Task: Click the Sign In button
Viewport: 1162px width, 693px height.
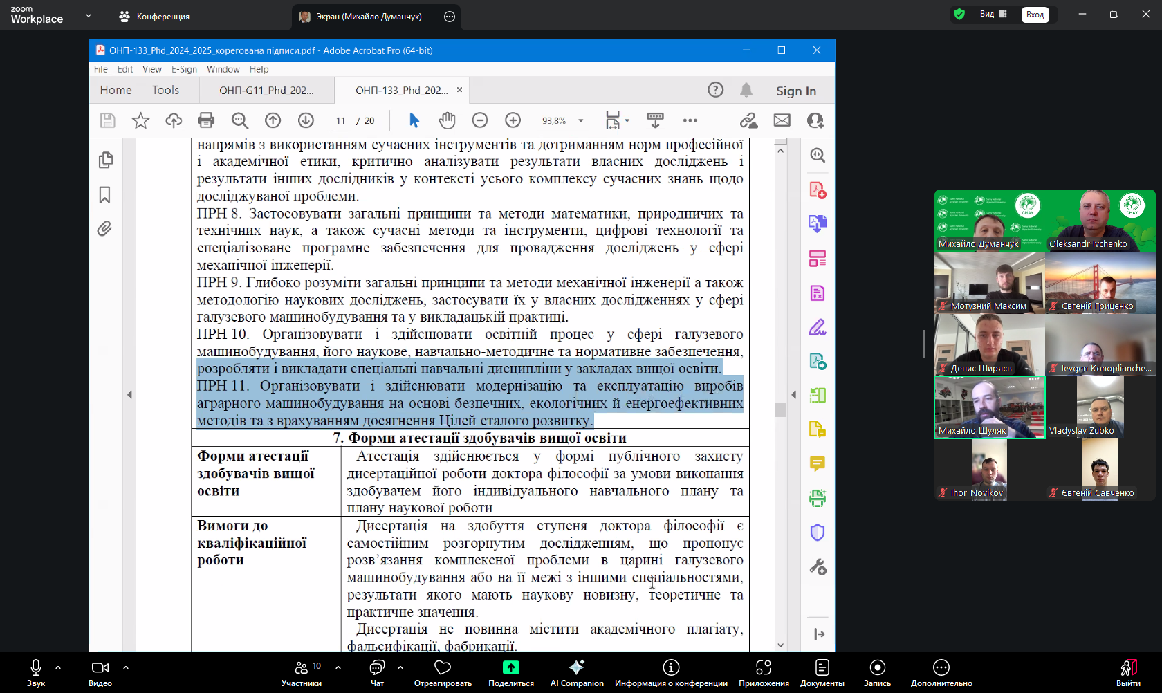Action: (795, 91)
